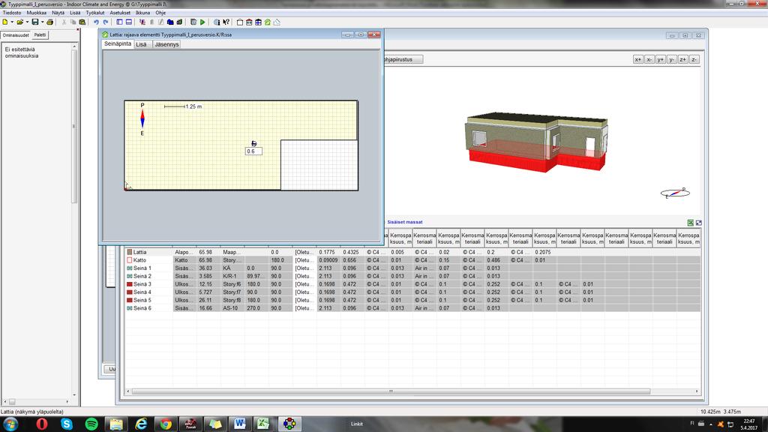The width and height of the screenshot is (768, 432).
Task: Click the Excel export icon above the table
Action: tap(690, 223)
